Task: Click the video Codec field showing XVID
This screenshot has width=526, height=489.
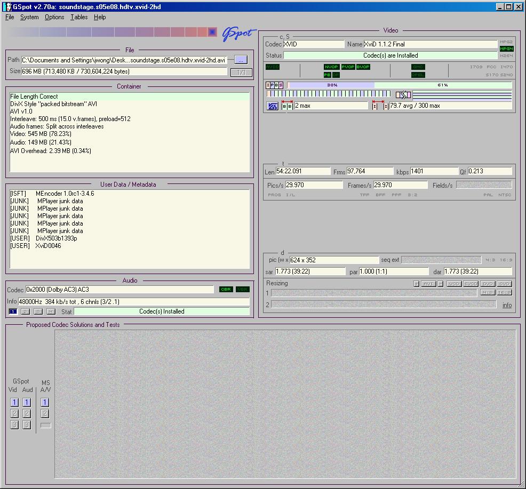Action: coord(314,44)
